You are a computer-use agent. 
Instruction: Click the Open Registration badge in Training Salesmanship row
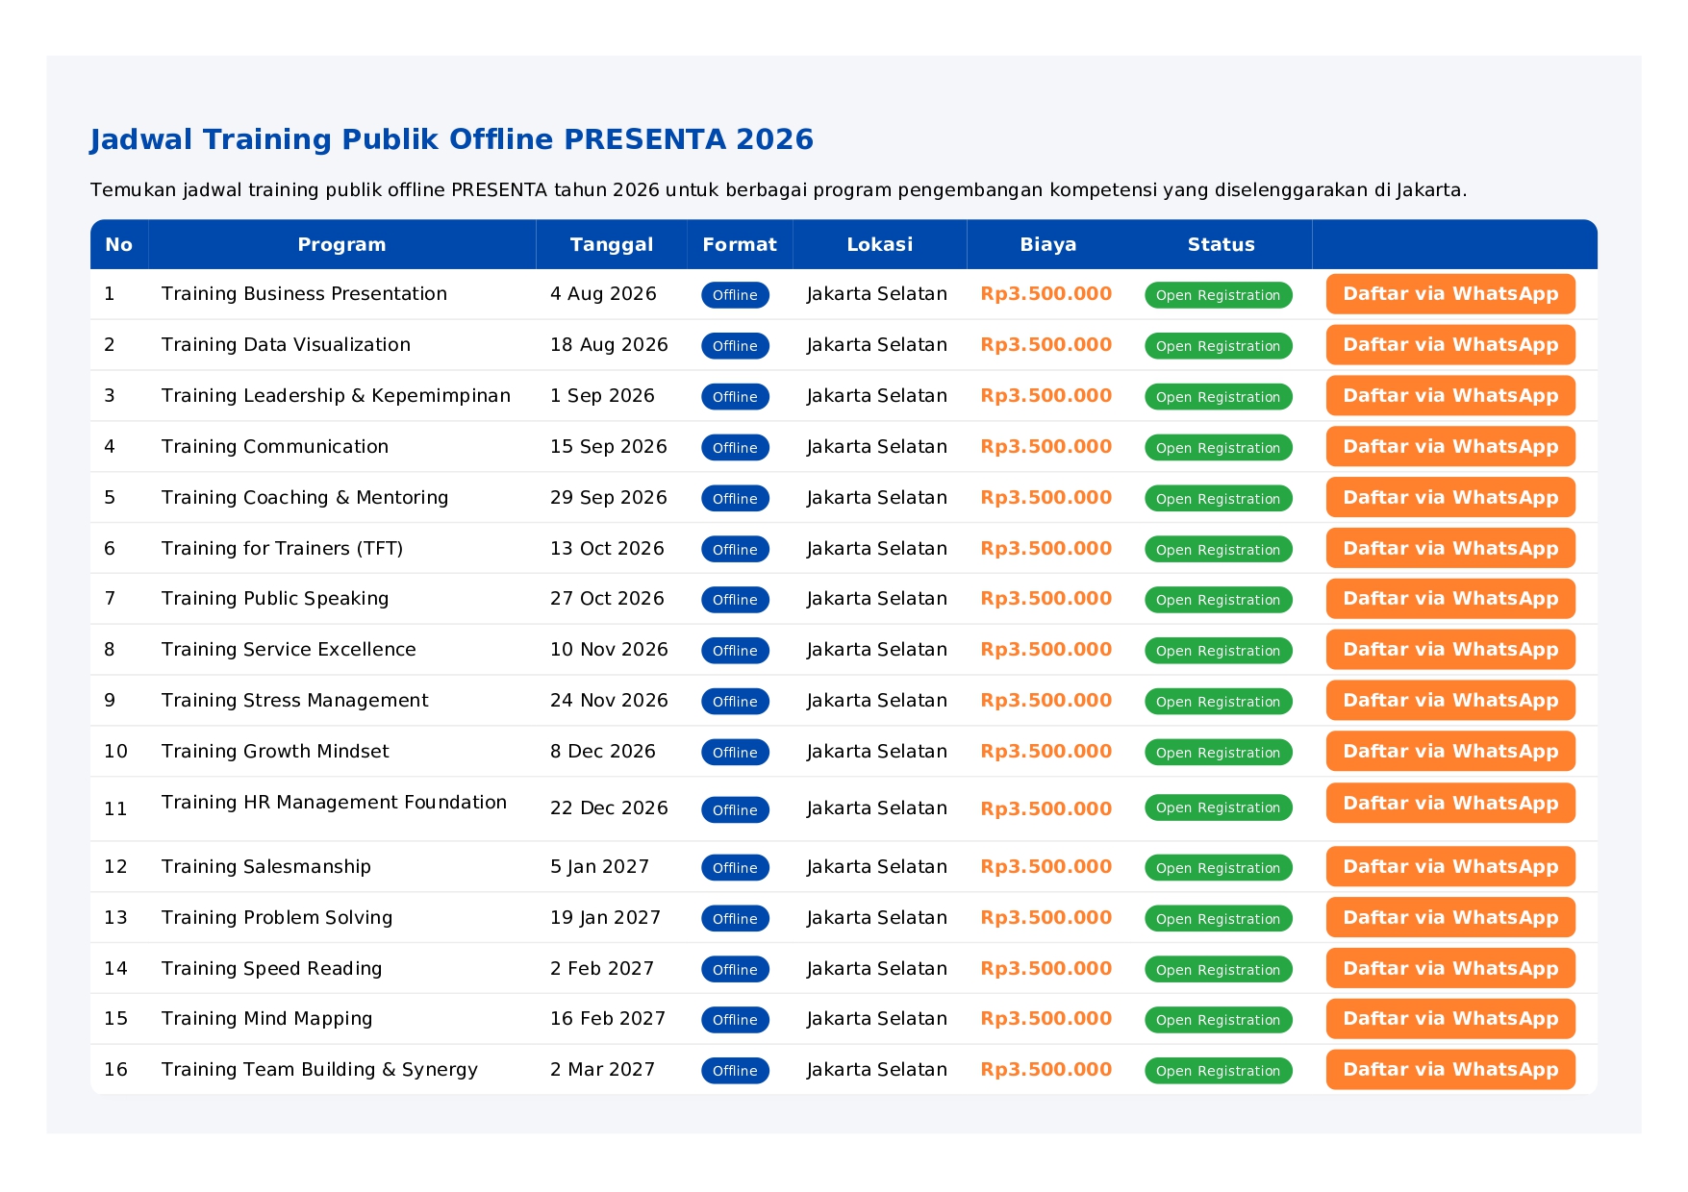point(1218,868)
